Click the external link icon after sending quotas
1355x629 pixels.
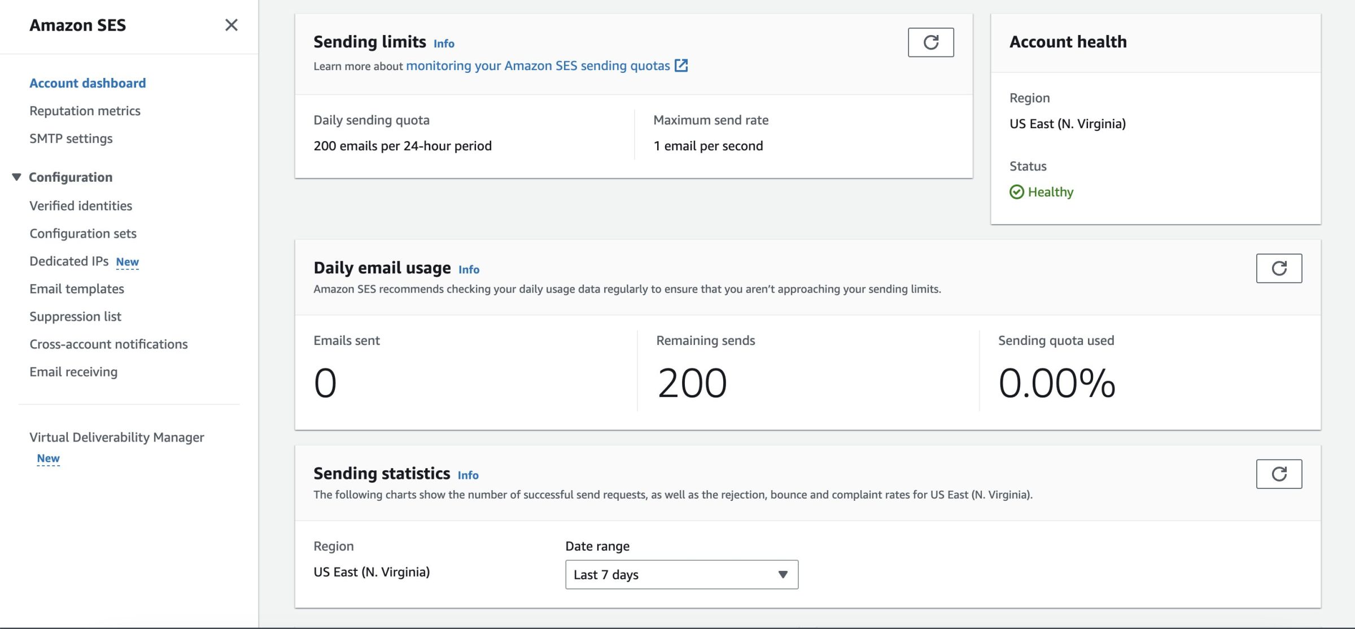click(681, 65)
